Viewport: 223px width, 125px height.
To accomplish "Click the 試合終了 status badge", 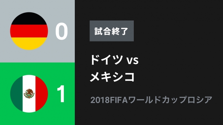I will 111,31.
